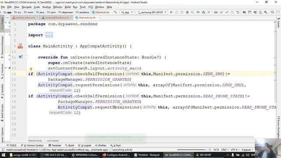
Task: Open the Refactor menu
Action: click(x=58, y=7)
